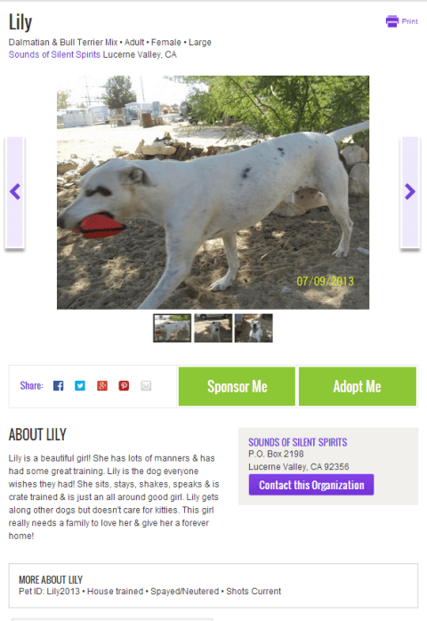Click the Sponsor Me button
This screenshot has height=621, width=427.
click(237, 386)
